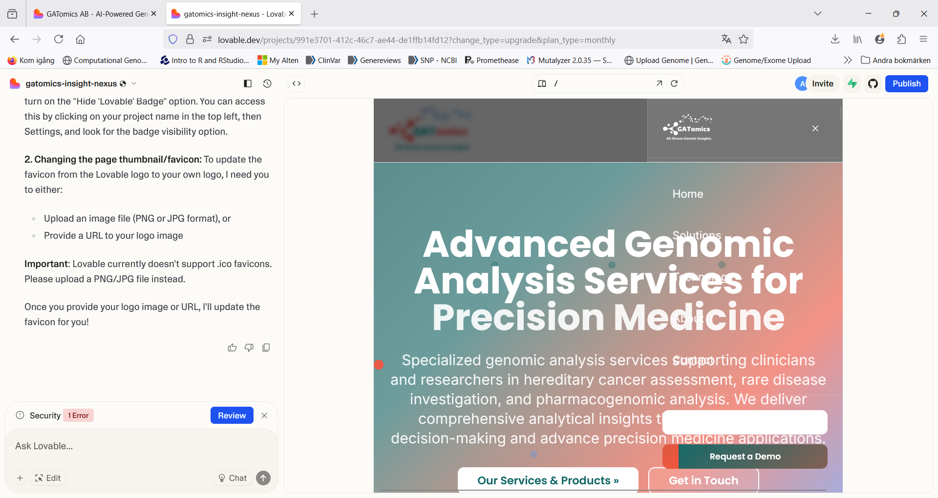Toggle Edit mode in prompt box
Image resolution: width=938 pixels, height=498 pixels.
48,478
